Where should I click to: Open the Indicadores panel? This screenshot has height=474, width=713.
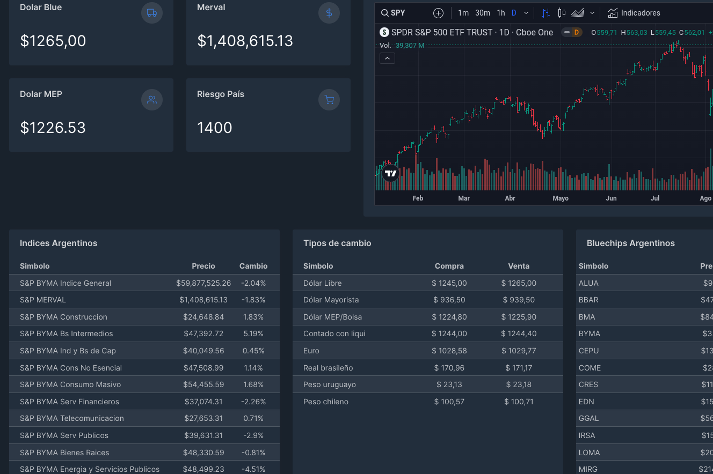pyautogui.click(x=634, y=13)
